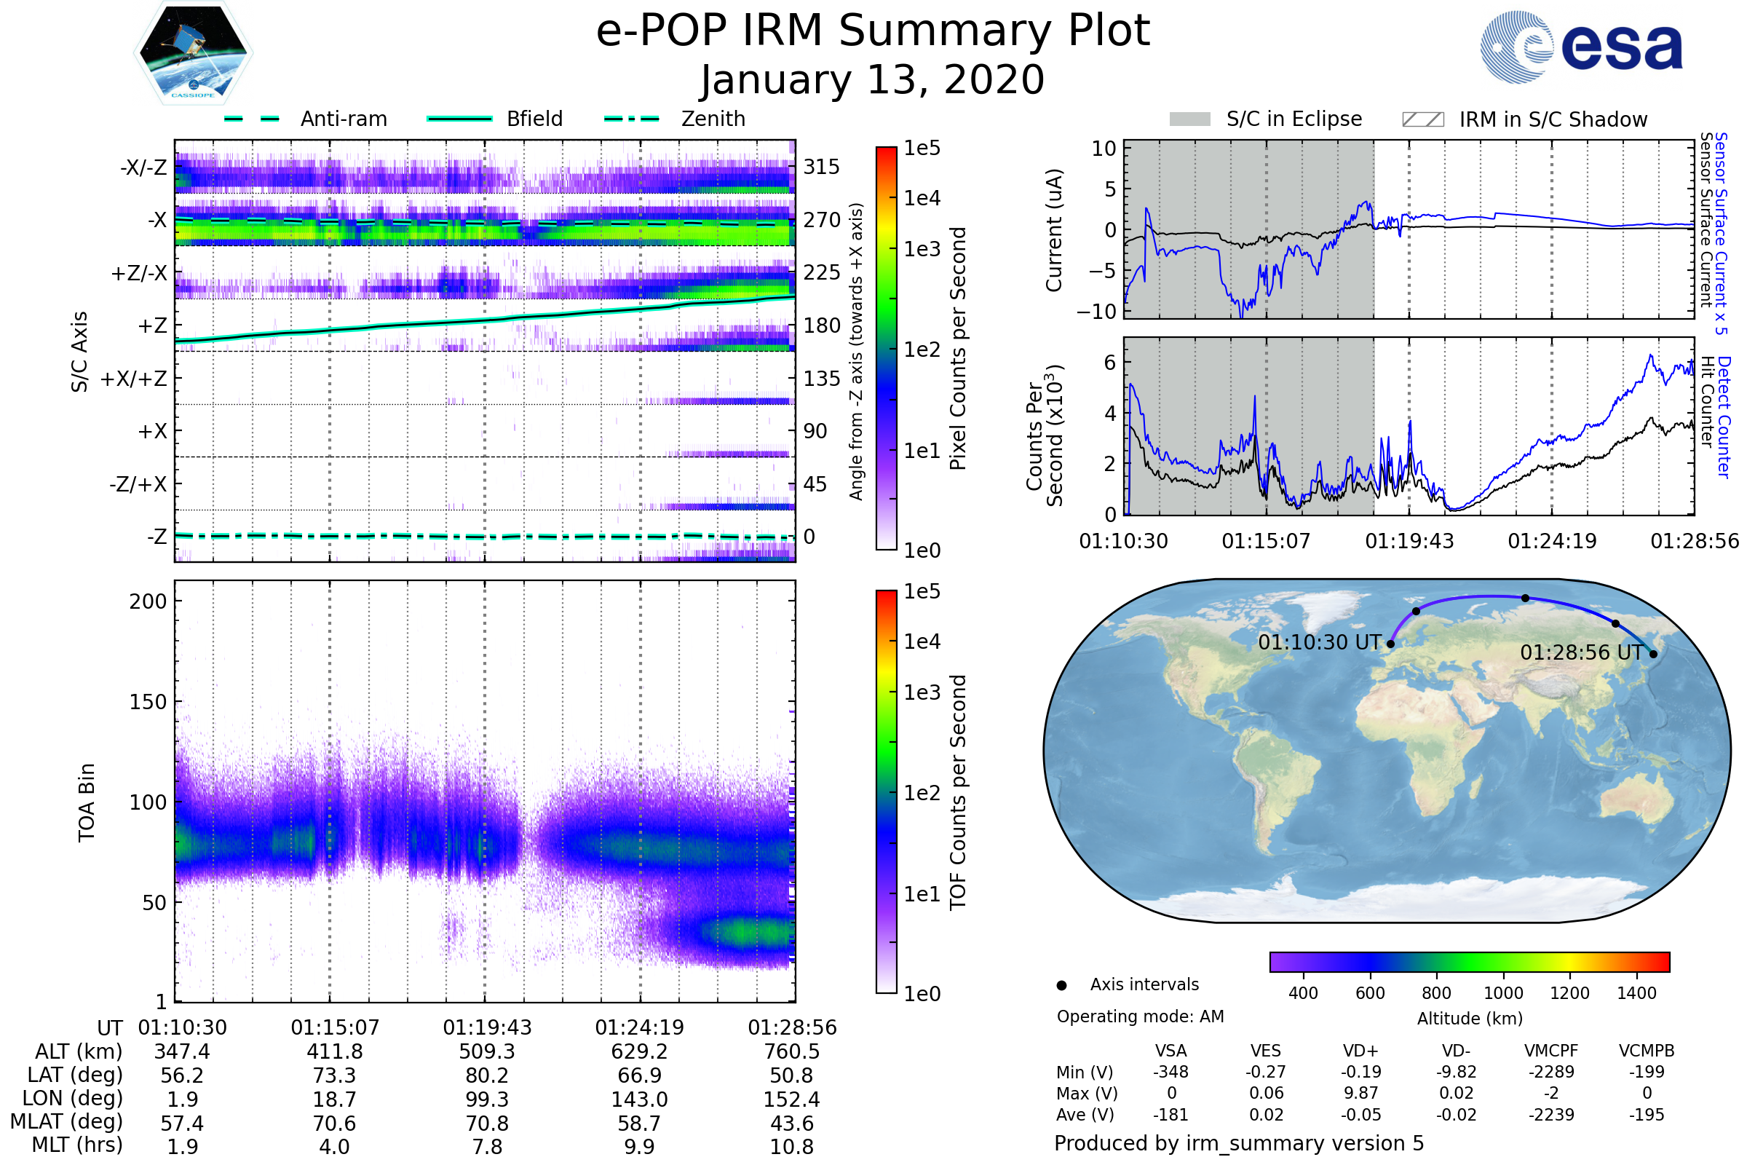Click the ESA logo
This screenshot has height=1165, width=1747.
pos(1581,47)
